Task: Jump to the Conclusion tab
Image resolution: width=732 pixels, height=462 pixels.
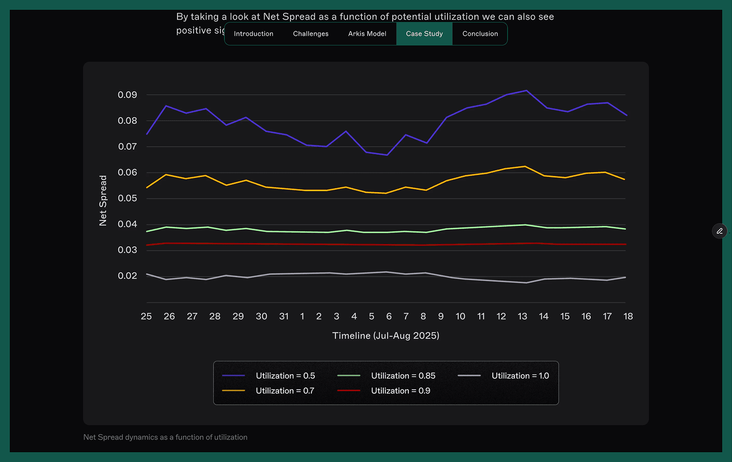Action: point(480,34)
